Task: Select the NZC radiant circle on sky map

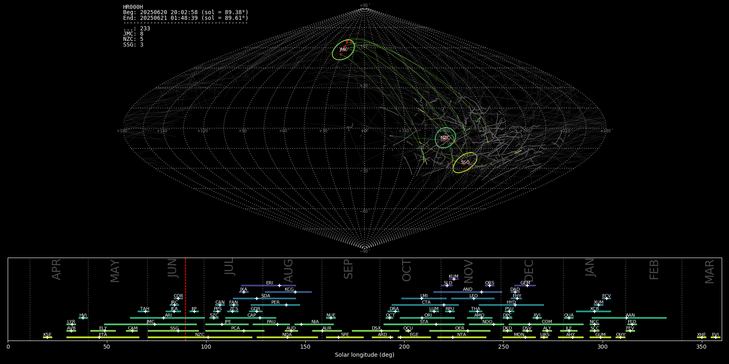Action: (x=446, y=138)
